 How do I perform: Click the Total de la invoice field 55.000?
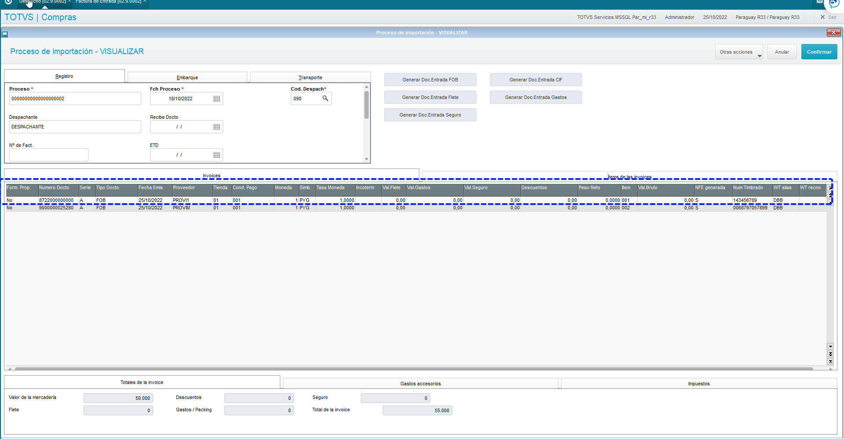pyautogui.click(x=418, y=410)
